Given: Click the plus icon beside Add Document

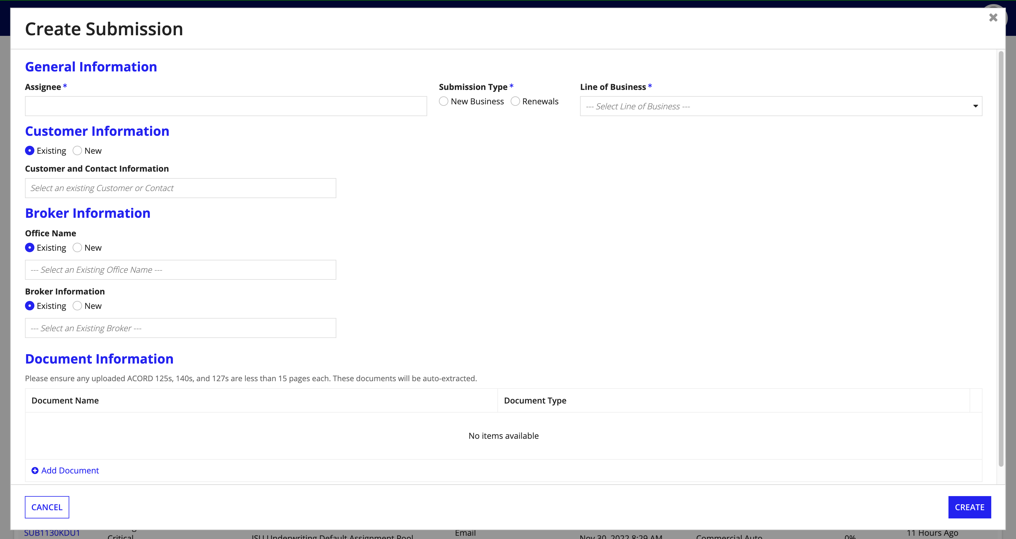Looking at the screenshot, I should (x=35, y=471).
